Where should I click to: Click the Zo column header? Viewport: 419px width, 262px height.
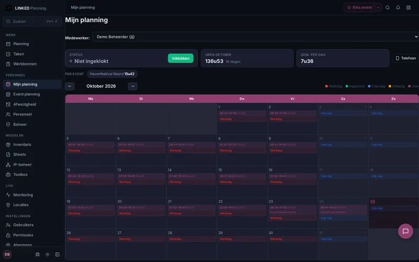pyautogui.click(x=393, y=99)
